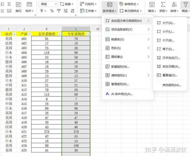This screenshot has height=156, width=190.
Task: Select column M header
Action: coord(98,29)
